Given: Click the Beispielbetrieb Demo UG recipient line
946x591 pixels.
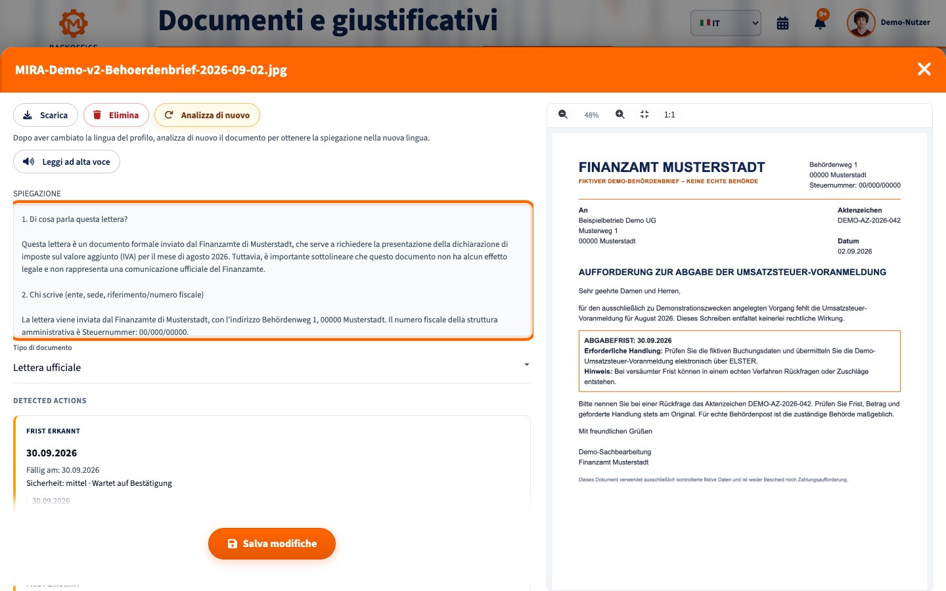Looking at the screenshot, I should (617, 221).
